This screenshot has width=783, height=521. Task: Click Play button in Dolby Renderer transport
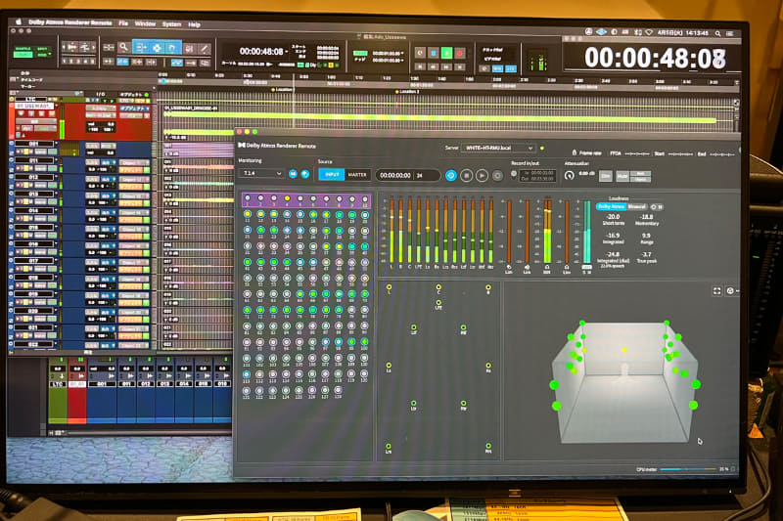coord(482,176)
